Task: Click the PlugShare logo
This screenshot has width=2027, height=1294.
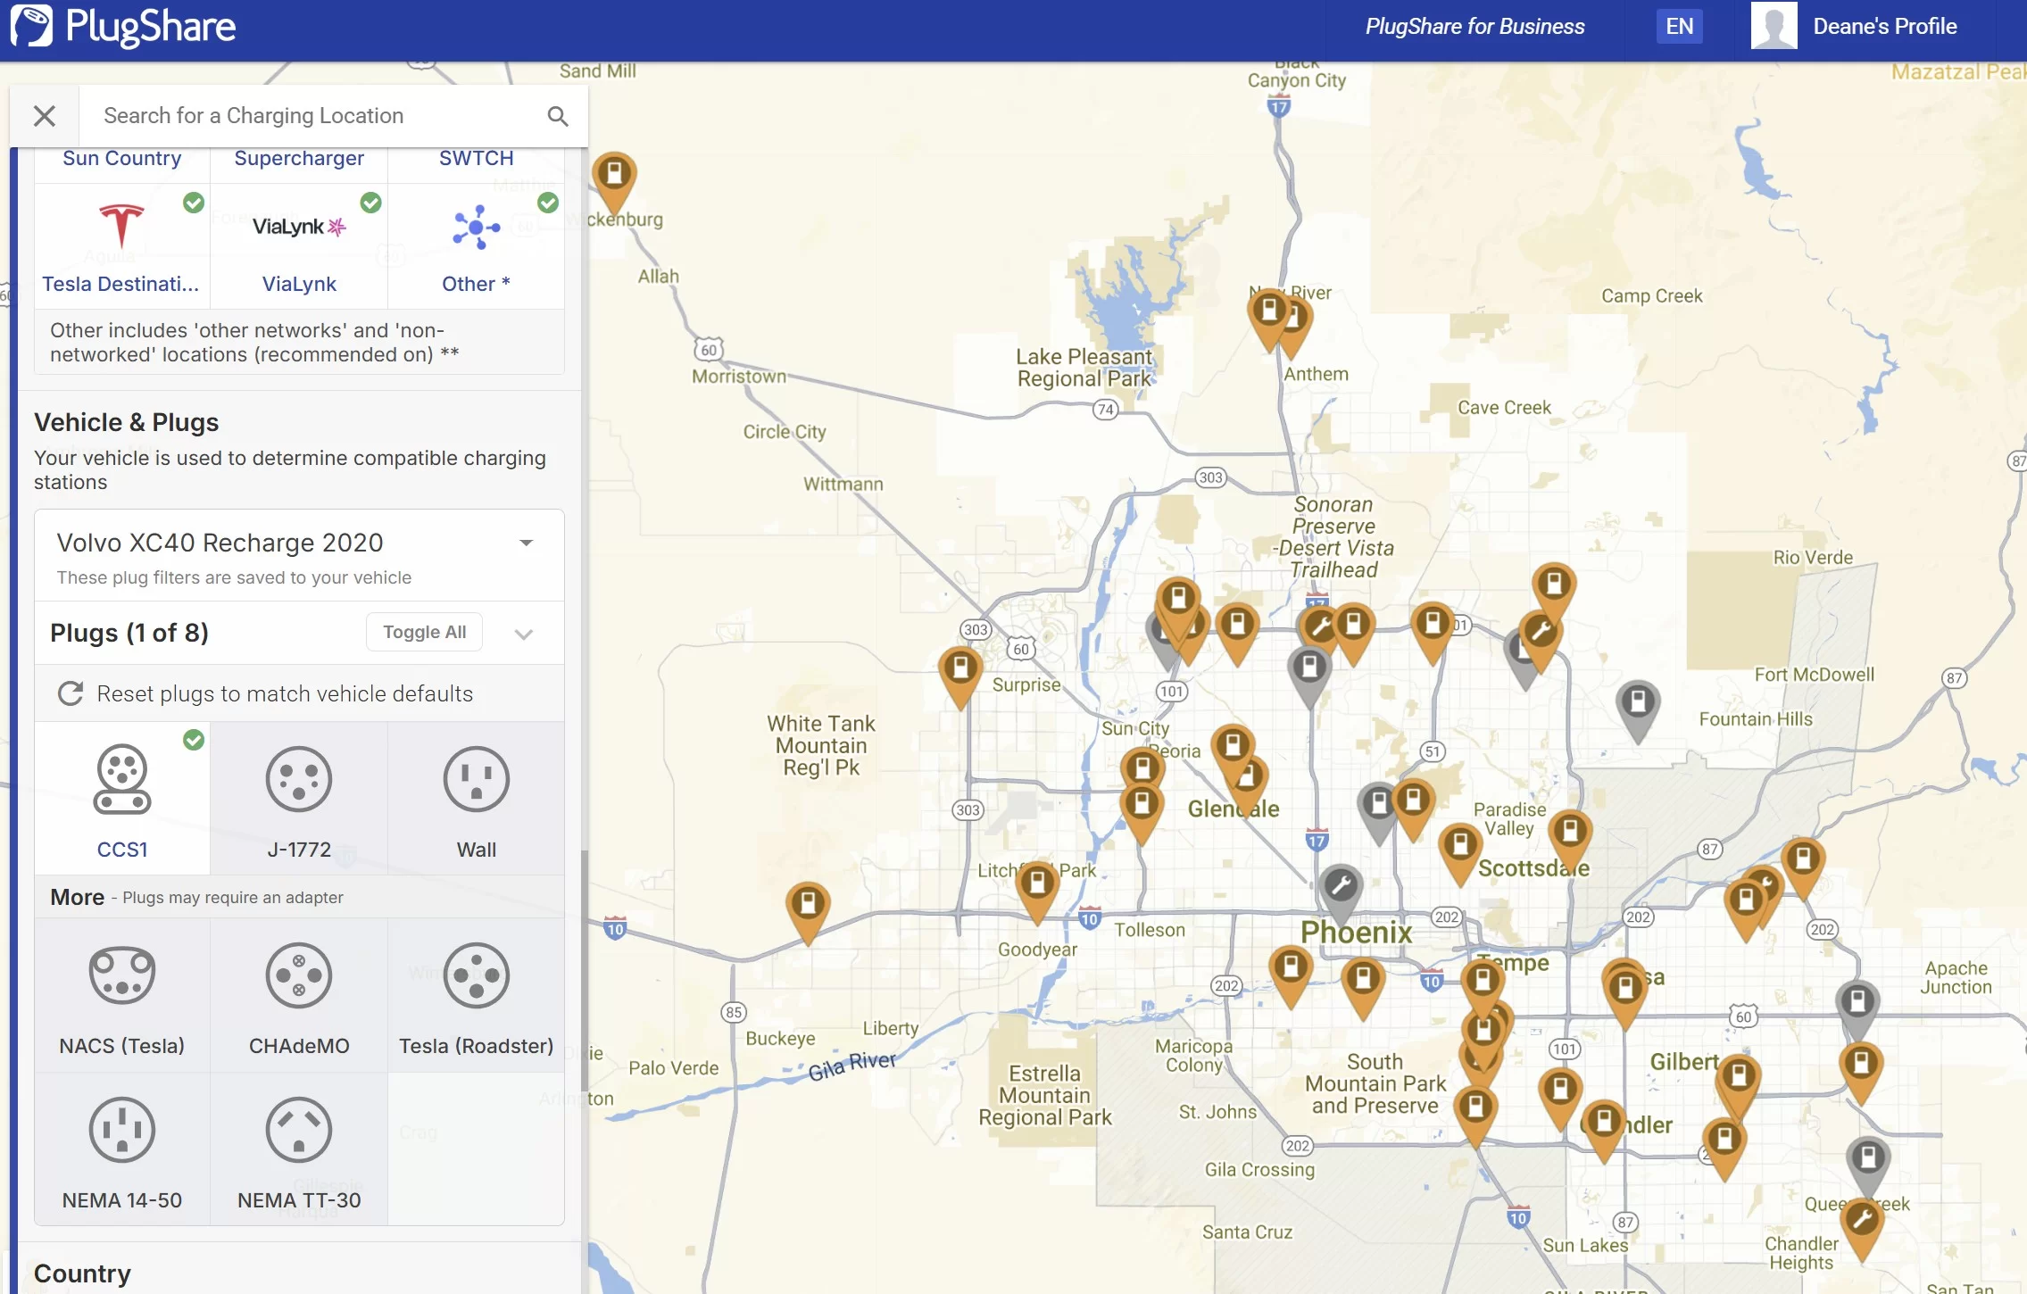Action: tap(123, 27)
